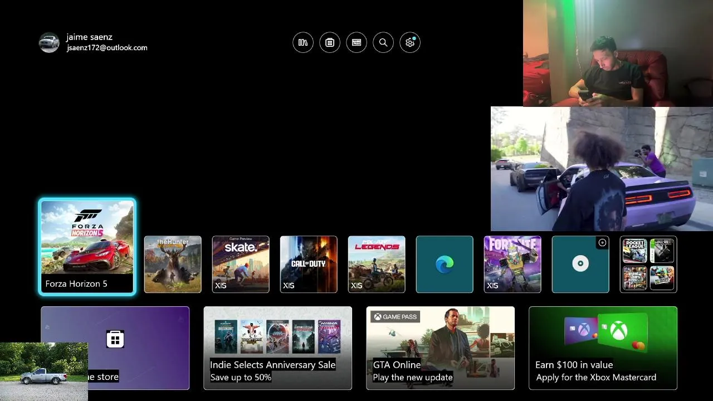Open the disc drive tile
This screenshot has width=713, height=401.
click(x=580, y=264)
